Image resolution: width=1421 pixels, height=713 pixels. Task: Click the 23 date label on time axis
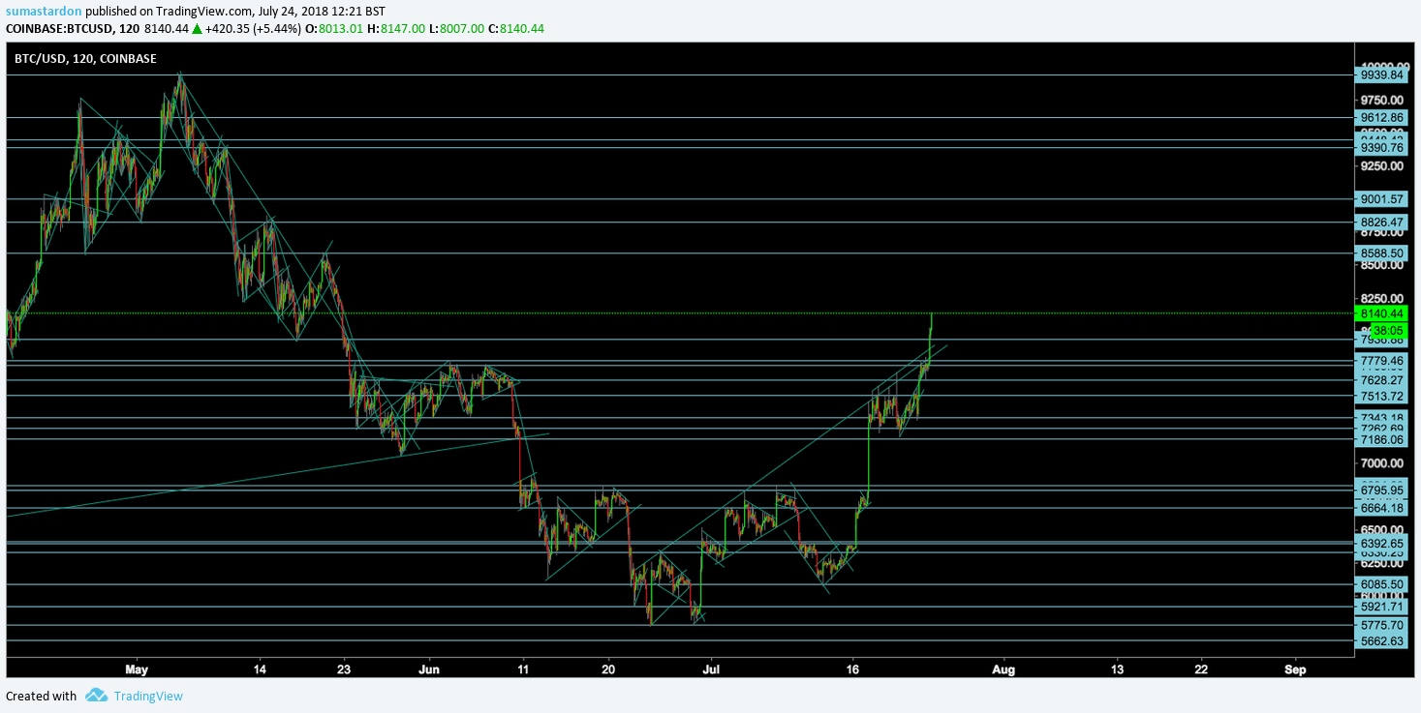(x=344, y=668)
